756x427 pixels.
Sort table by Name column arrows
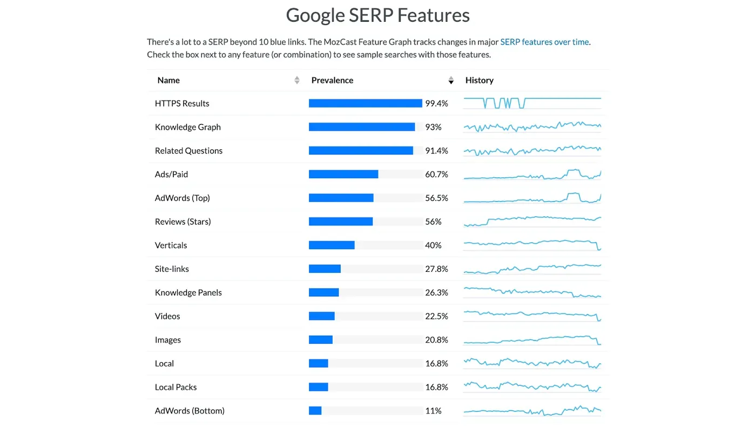click(297, 81)
